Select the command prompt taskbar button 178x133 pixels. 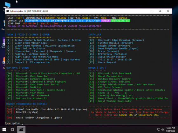click(x=21, y=130)
